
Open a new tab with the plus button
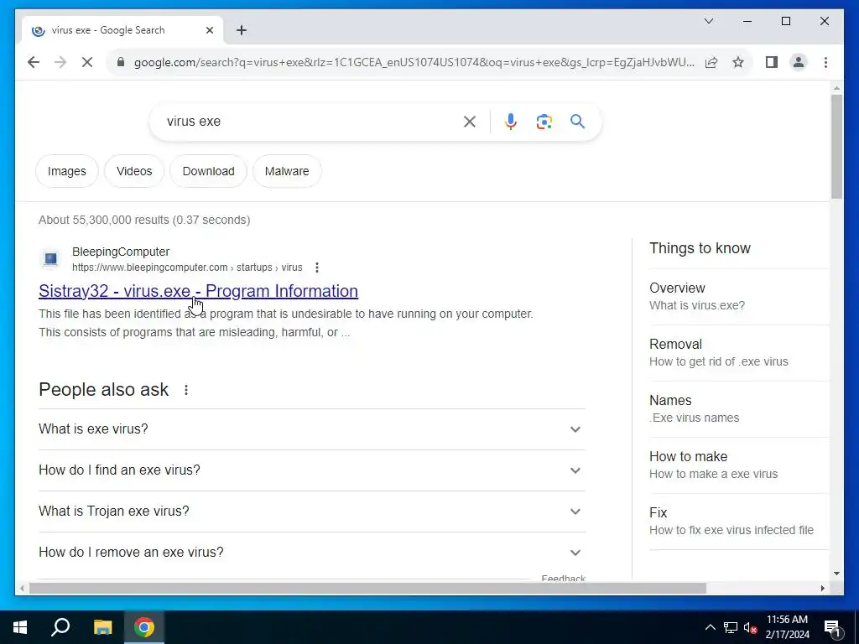coord(242,30)
